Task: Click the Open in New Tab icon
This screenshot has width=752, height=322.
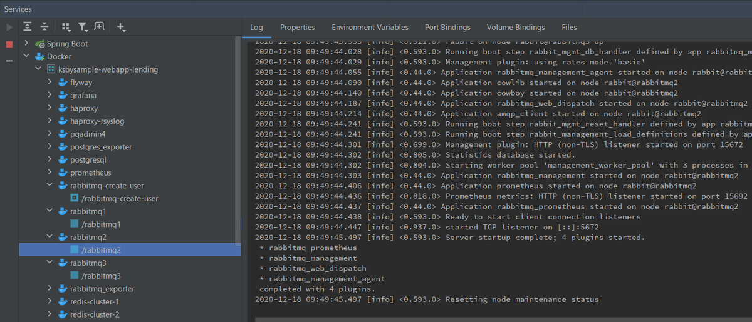Action: click(x=99, y=27)
